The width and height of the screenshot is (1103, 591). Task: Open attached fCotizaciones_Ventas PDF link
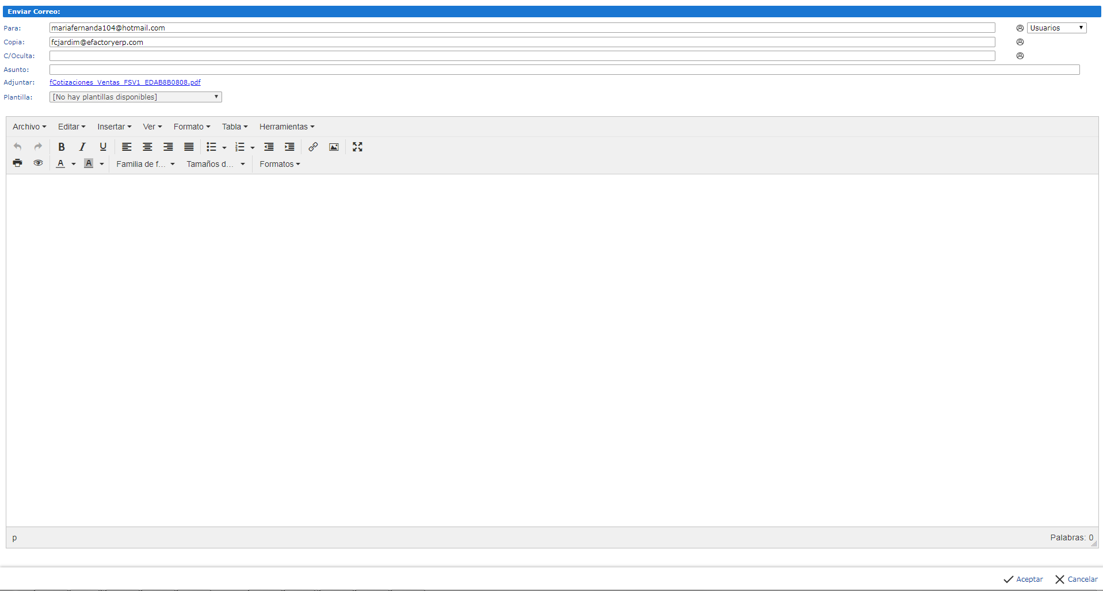[x=125, y=82]
